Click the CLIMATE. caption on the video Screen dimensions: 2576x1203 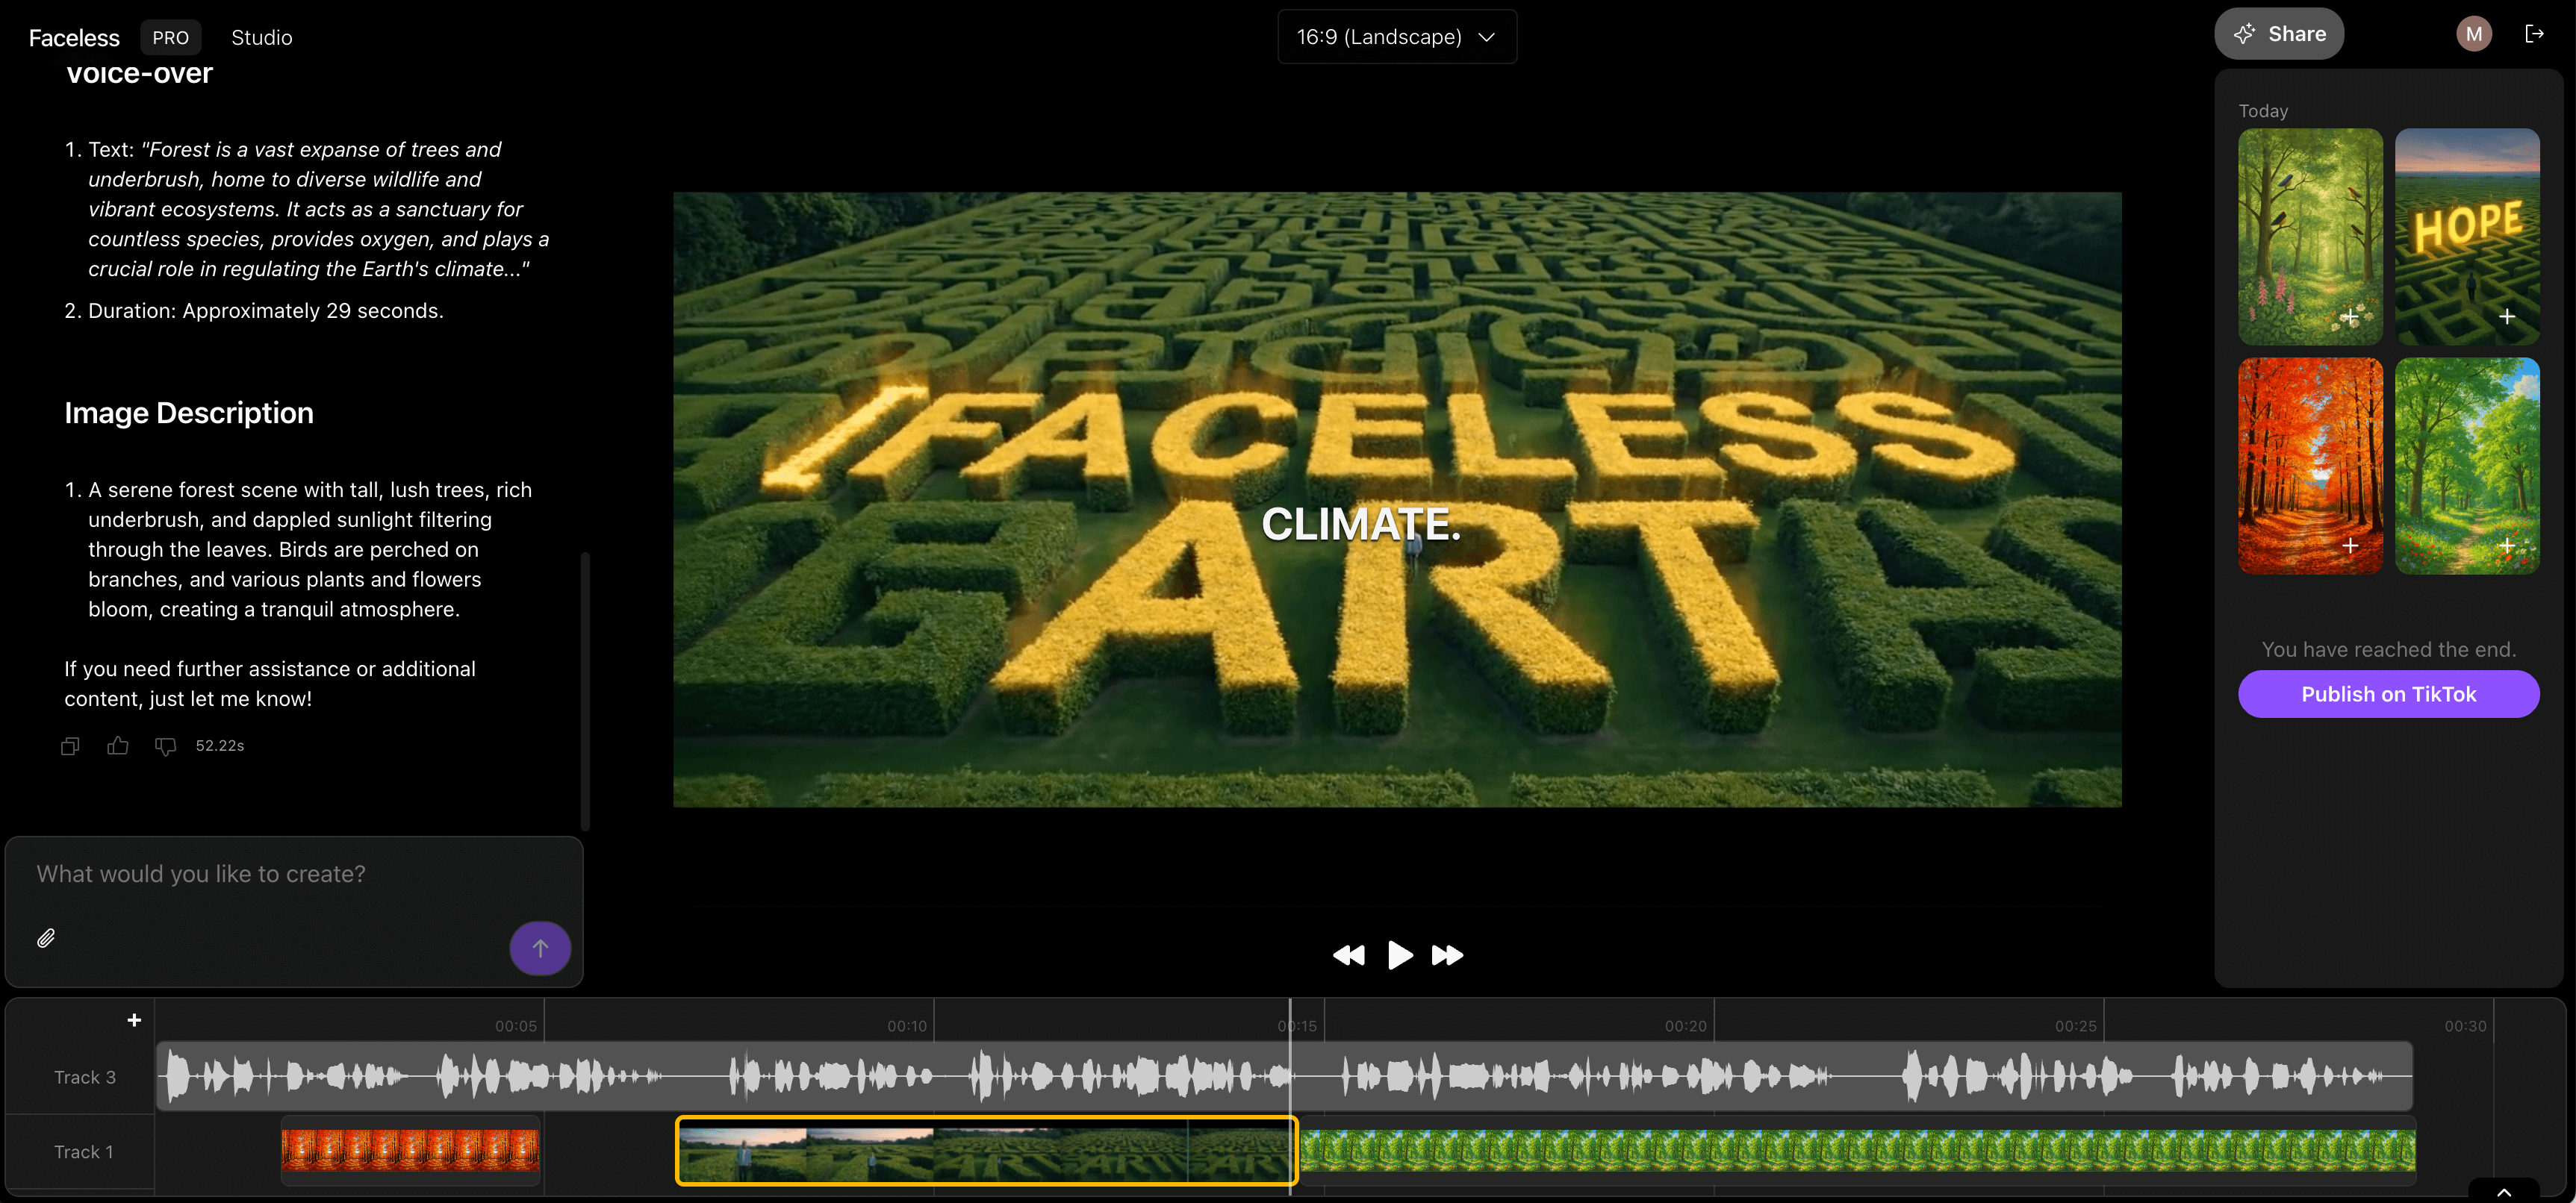pyautogui.click(x=1361, y=525)
